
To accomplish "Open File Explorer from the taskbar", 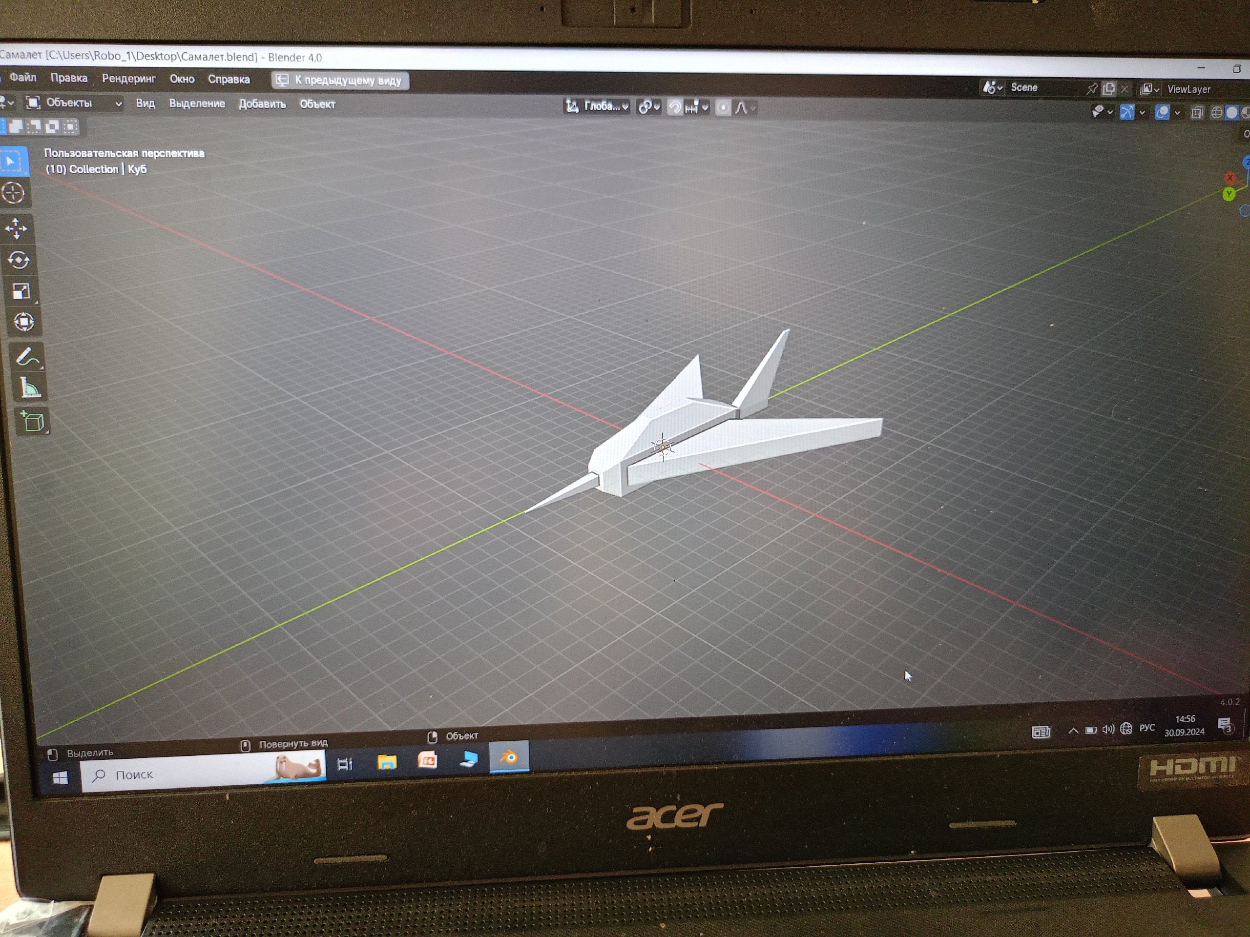I will tap(387, 762).
